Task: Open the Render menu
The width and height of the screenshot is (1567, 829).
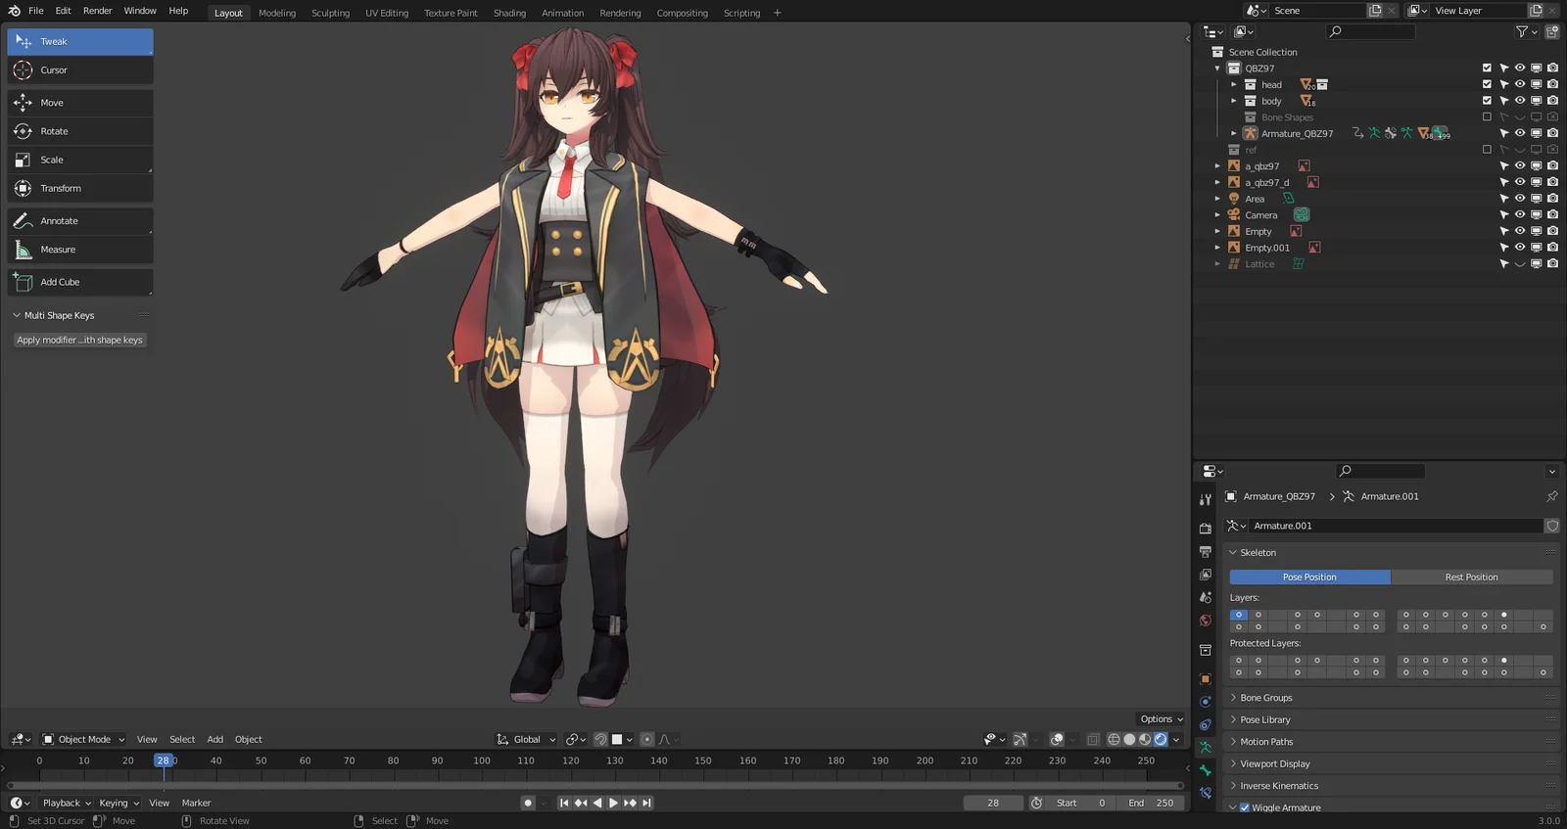Action: (97, 11)
